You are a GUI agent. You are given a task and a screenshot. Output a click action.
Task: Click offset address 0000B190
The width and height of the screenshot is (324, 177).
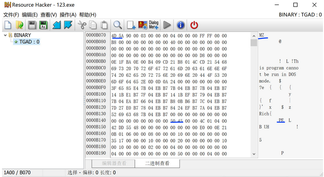coord(96,153)
